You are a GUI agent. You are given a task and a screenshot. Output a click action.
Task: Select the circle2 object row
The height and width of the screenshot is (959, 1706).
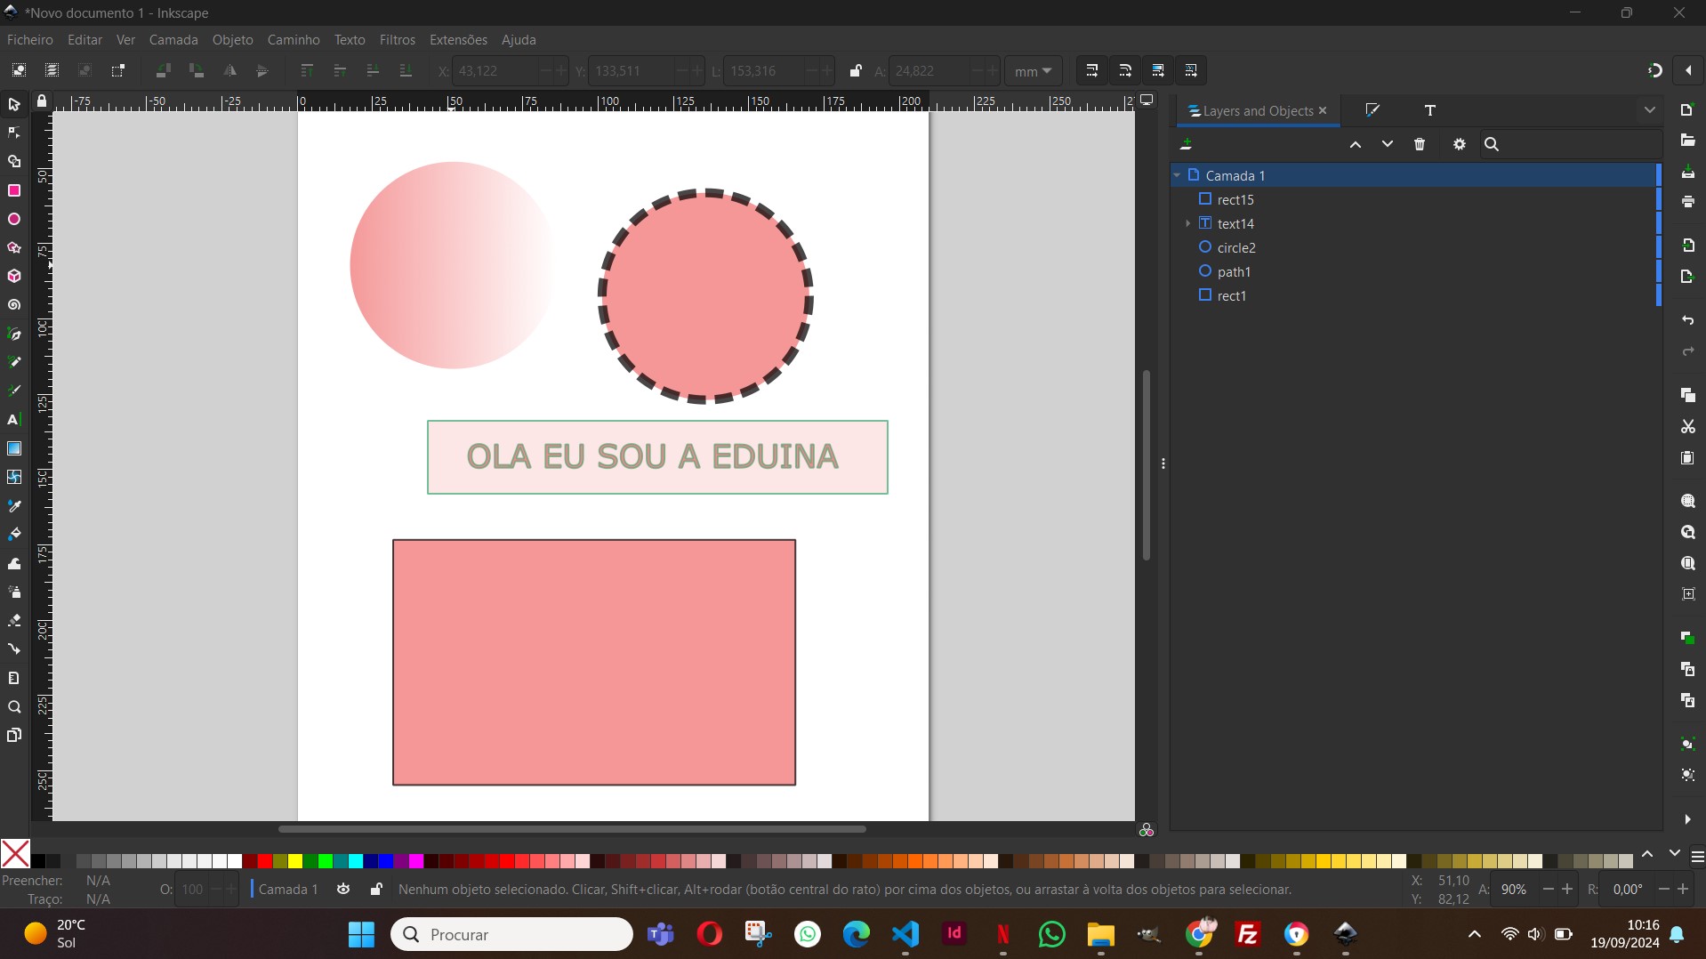(1416, 247)
